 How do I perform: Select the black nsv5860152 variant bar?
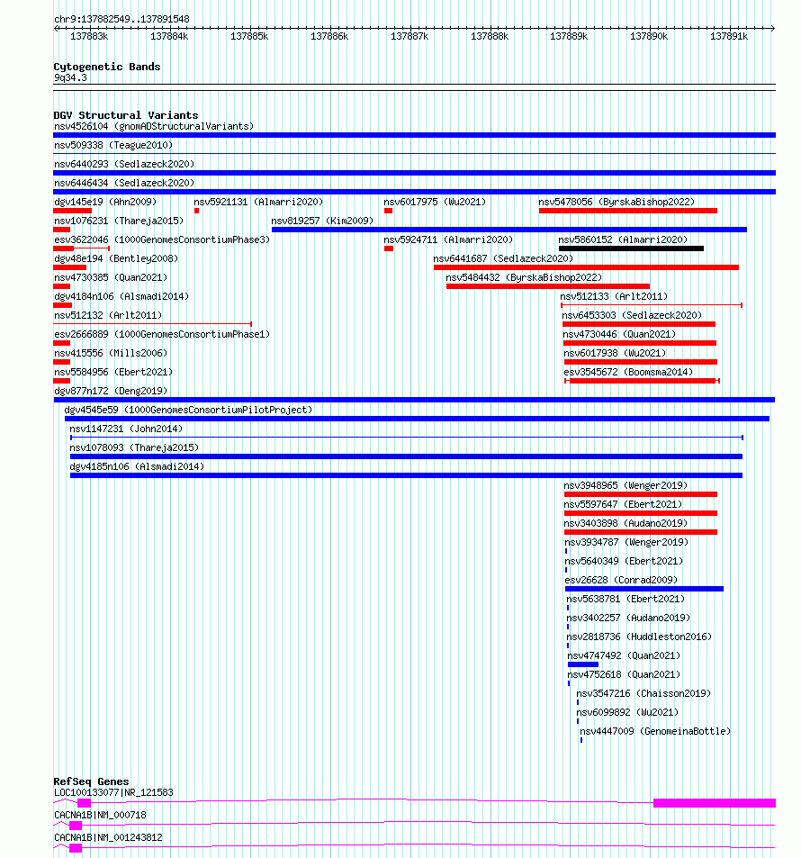click(x=632, y=248)
